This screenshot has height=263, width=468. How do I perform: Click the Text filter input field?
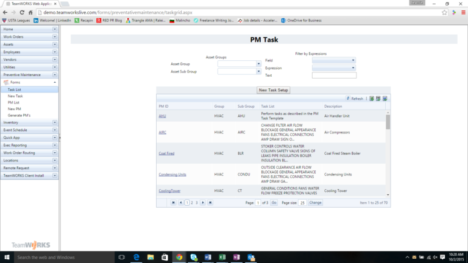334,75
